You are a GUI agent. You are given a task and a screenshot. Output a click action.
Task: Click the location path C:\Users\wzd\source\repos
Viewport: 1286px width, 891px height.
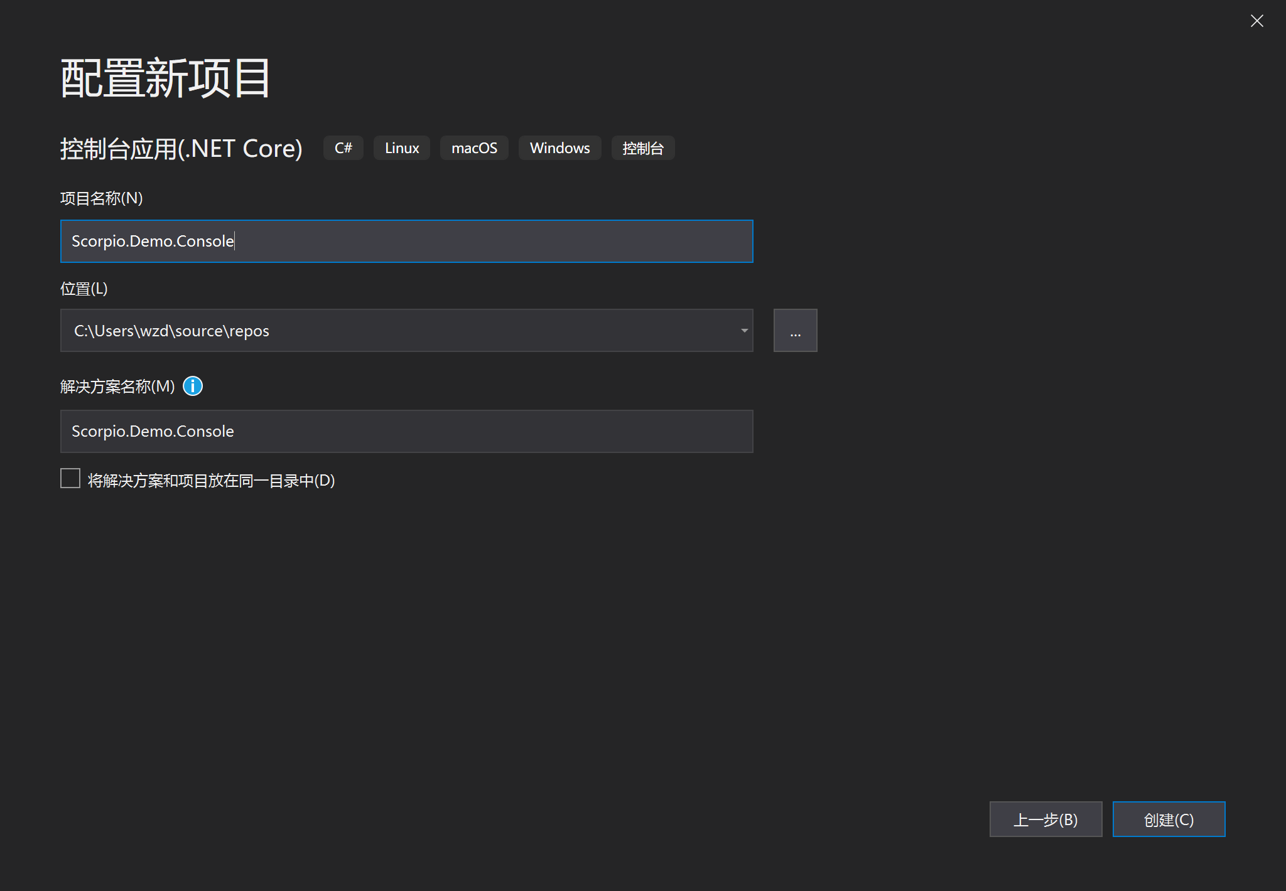[x=171, y=331]
